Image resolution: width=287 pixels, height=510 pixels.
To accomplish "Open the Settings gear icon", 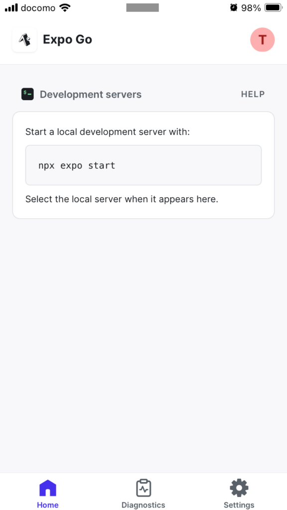I will pos(239,488).
